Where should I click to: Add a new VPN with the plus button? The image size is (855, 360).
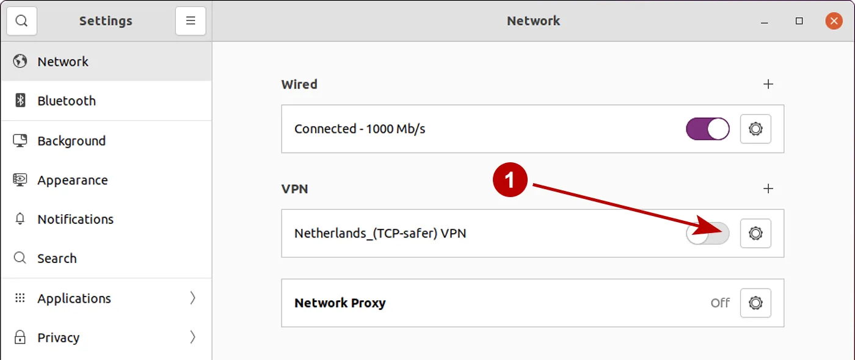click(x=768, y=189)
